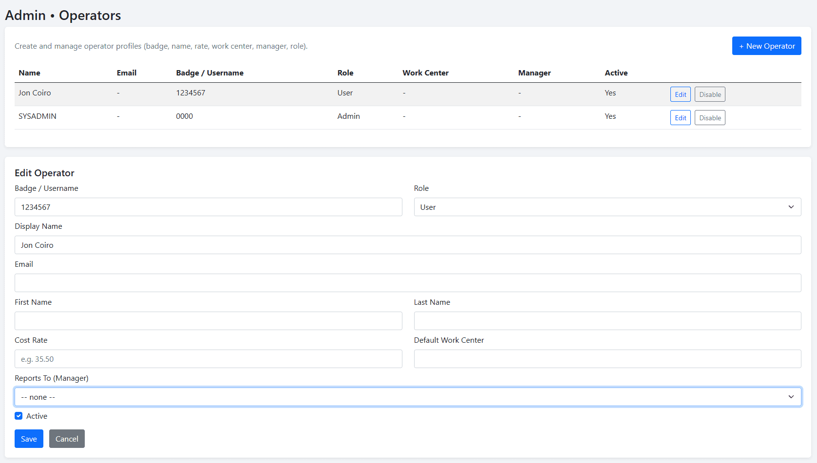Open the Role dropdown
The width and height of the screenshot is (817, 463).
point(607,207)
